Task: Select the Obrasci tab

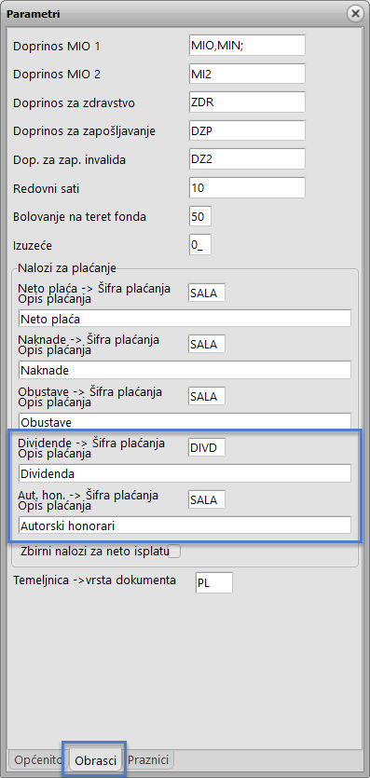Action: coord(96,759)
